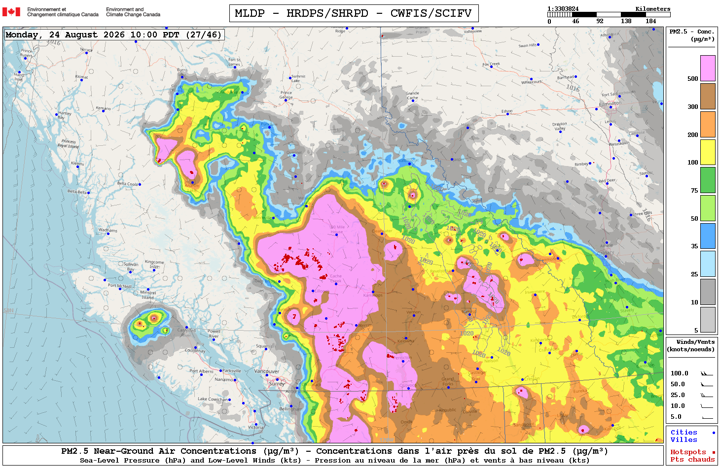Click the Klemtu label on map

click(77, 164)
